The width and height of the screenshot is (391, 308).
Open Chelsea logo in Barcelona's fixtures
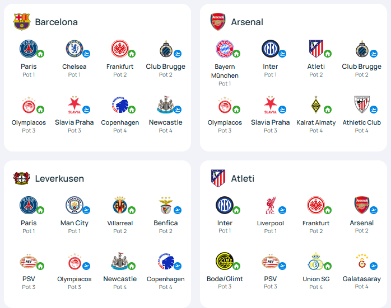tap(75, 49)
